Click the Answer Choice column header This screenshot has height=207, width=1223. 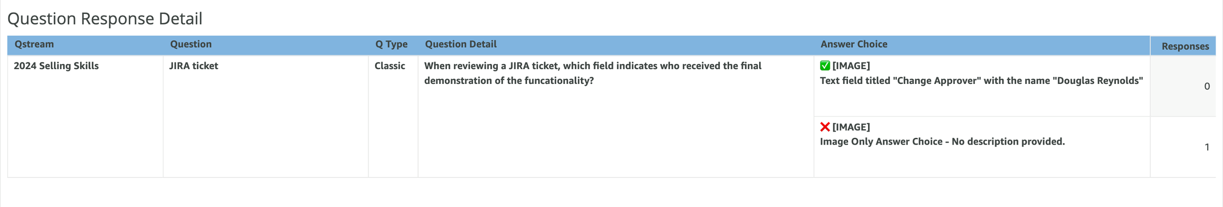[854, 44]
